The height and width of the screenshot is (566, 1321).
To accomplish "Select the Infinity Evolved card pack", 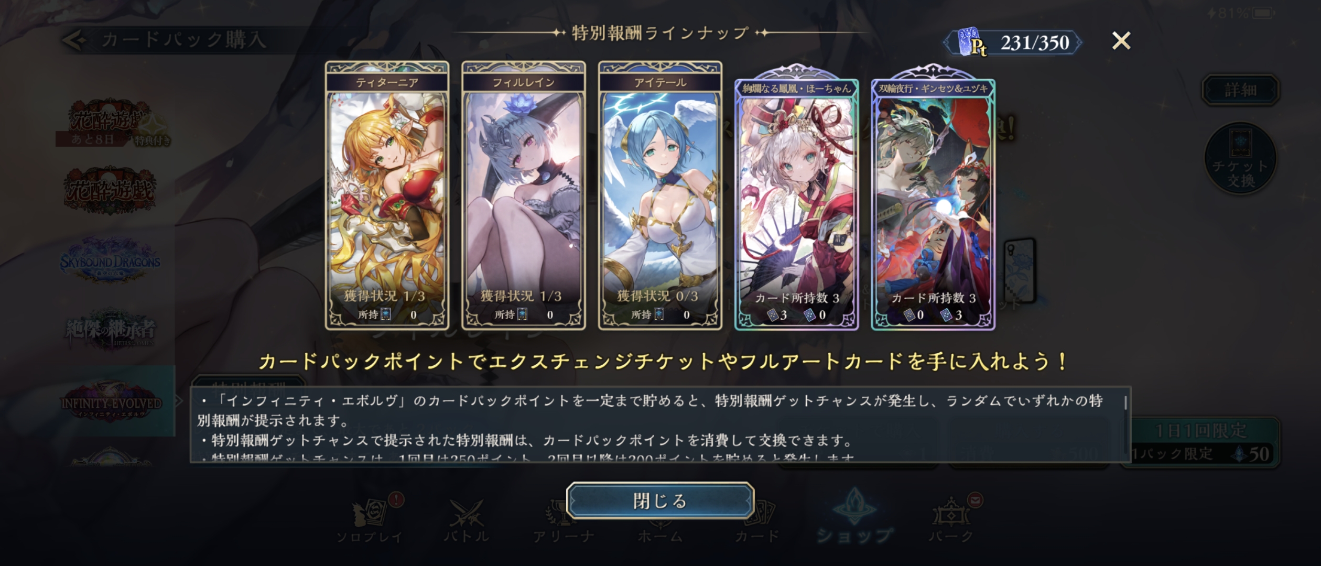I will [111, 402].
